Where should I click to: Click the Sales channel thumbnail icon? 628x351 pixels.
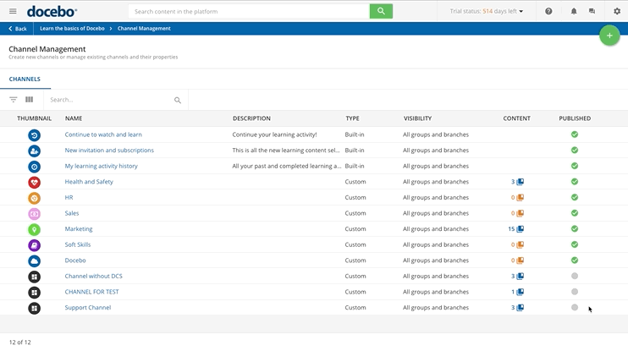(x=34, y=214)
